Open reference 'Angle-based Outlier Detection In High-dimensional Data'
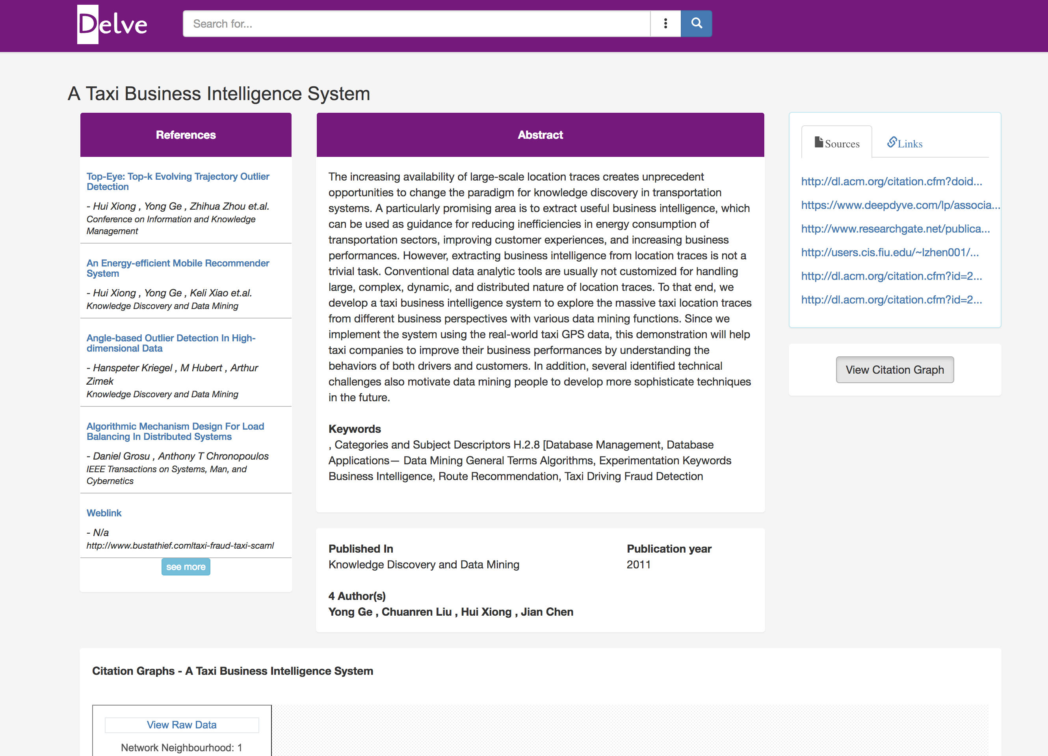 click(171, 343)
